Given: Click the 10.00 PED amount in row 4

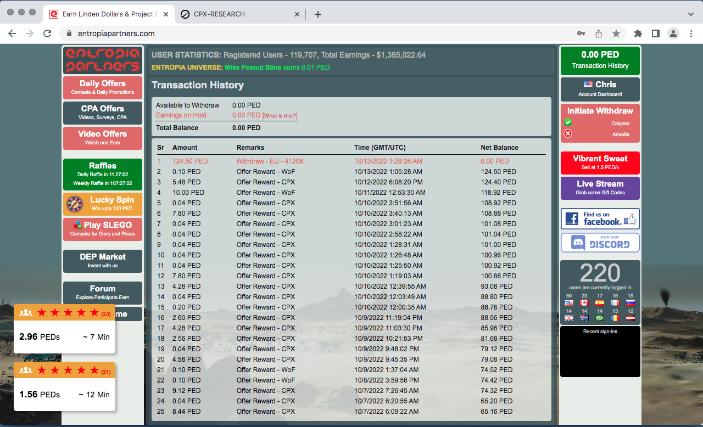Looking at the screenshot, I should coord(188,193).
